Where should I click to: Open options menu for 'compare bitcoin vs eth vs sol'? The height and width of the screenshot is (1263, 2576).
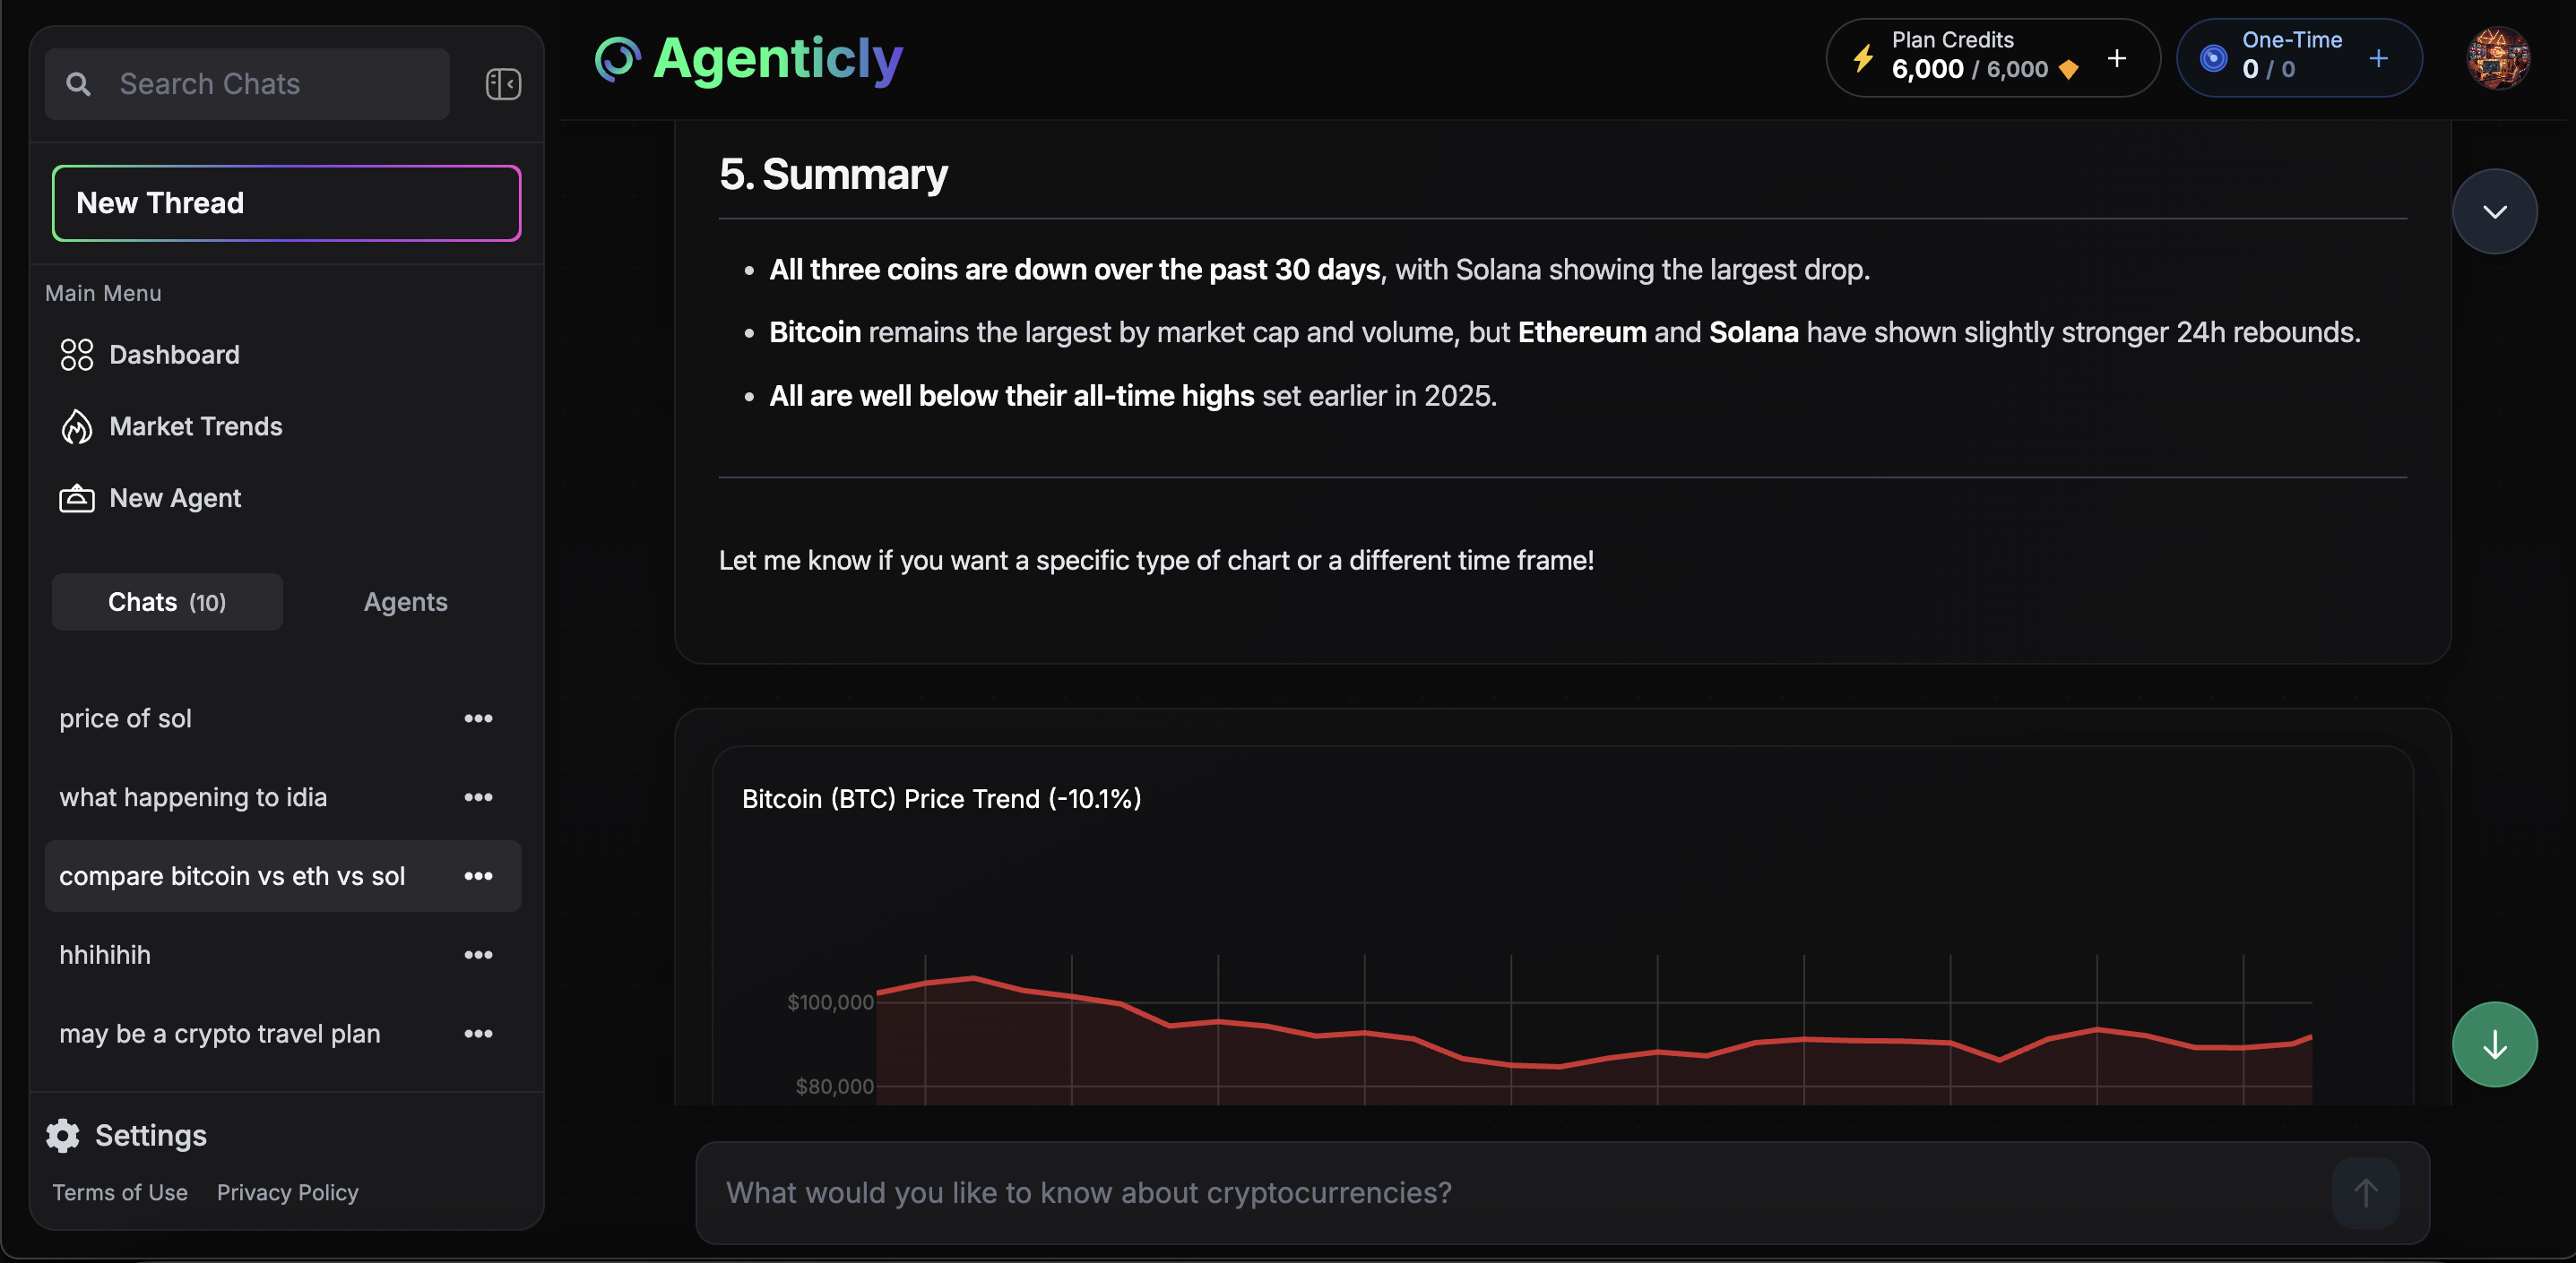(480, 876)
